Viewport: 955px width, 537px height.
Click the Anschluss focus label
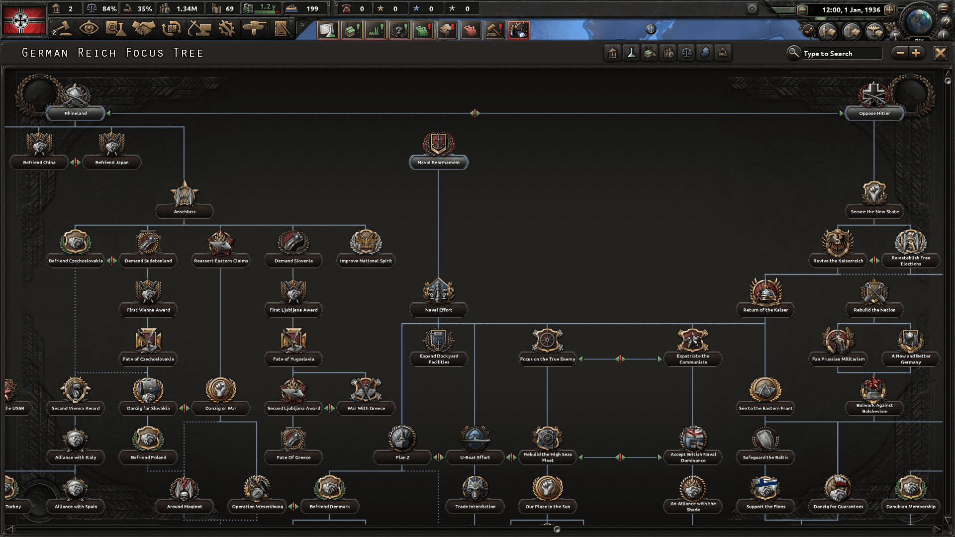point(185,212)
